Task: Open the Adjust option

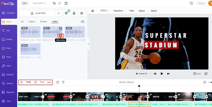Action: click(142, 11)
